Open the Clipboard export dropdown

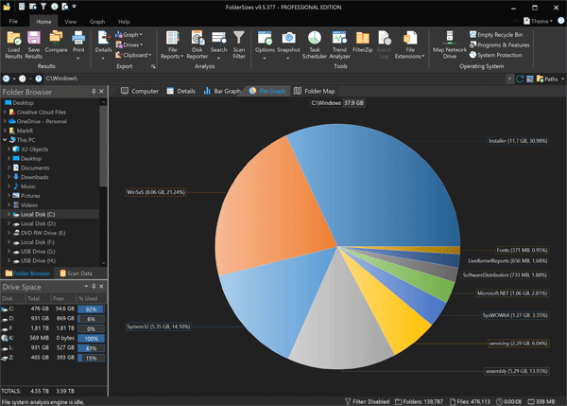pyautogui.click(x=133, y=55)
